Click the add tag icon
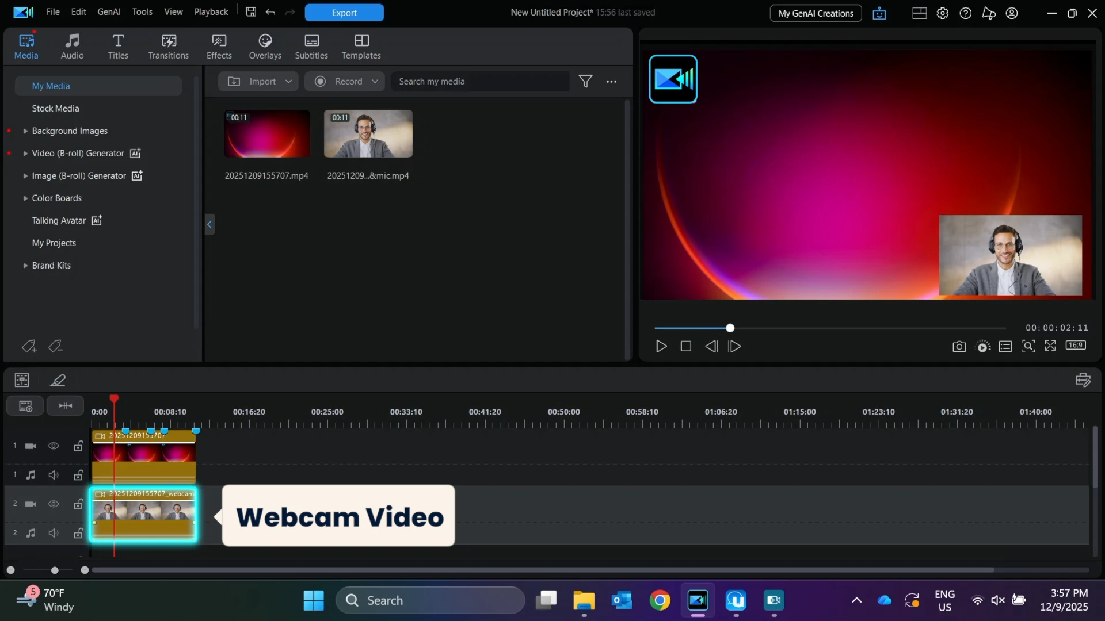The width and height of the screenshot is (1105, 621). coord(29,346)
